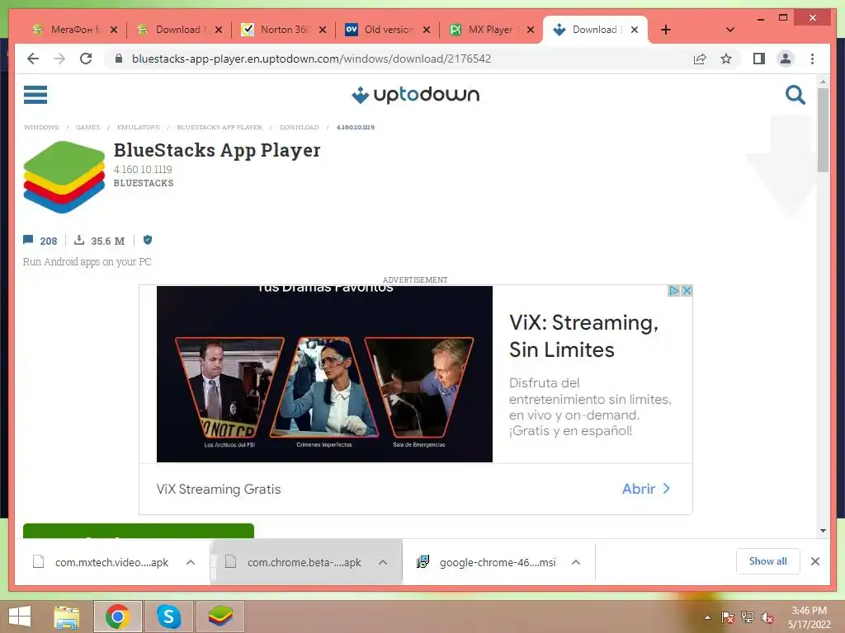Close the ad with X icon

[686, 291]
